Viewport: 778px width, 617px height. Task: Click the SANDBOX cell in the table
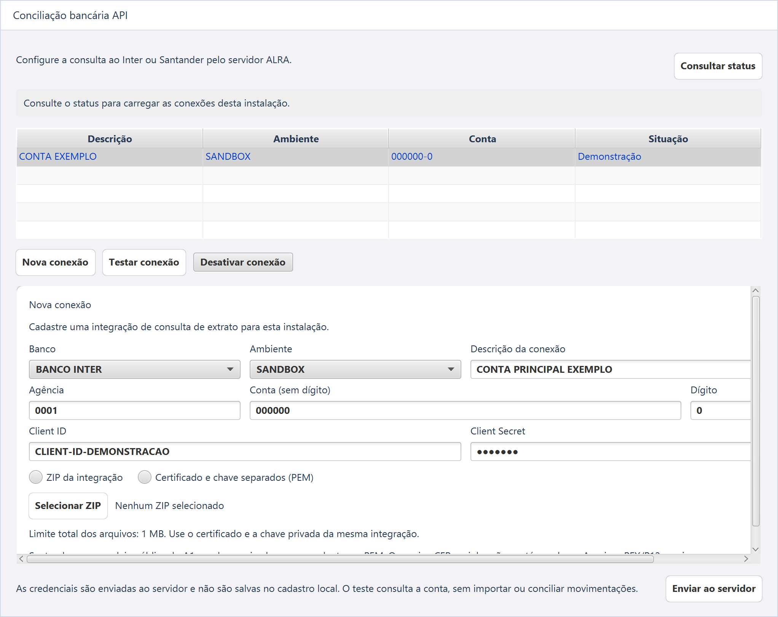296,157
